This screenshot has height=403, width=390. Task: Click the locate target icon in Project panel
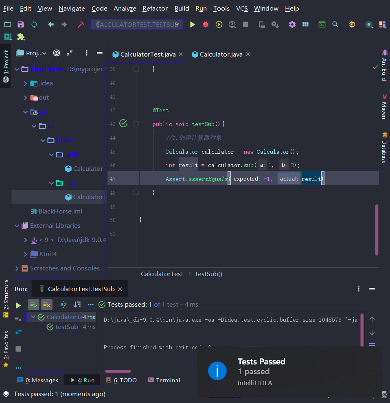[57, 53]
